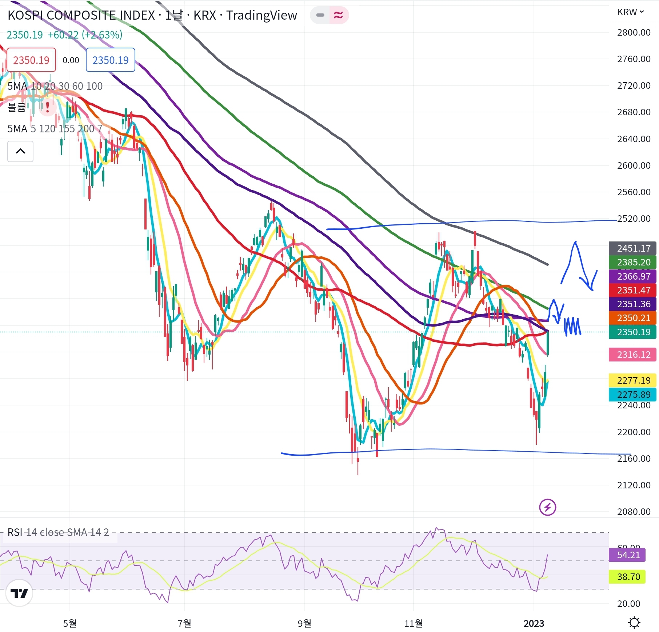Click the 7월 date on time axis
659x632 pixels.
184,623
